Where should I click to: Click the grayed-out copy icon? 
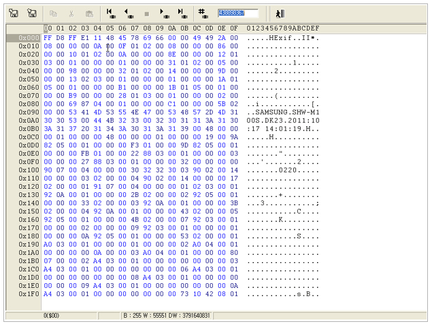point(54,13)
